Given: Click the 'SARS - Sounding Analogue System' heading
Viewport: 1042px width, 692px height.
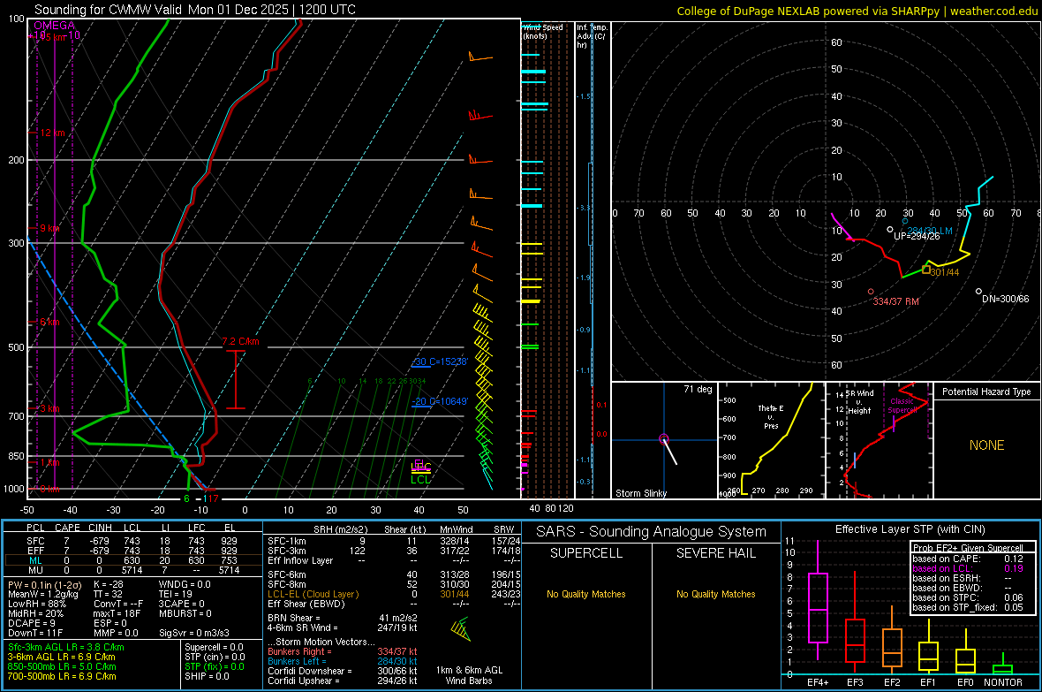Looking at the screenshot, I should 652,532.
